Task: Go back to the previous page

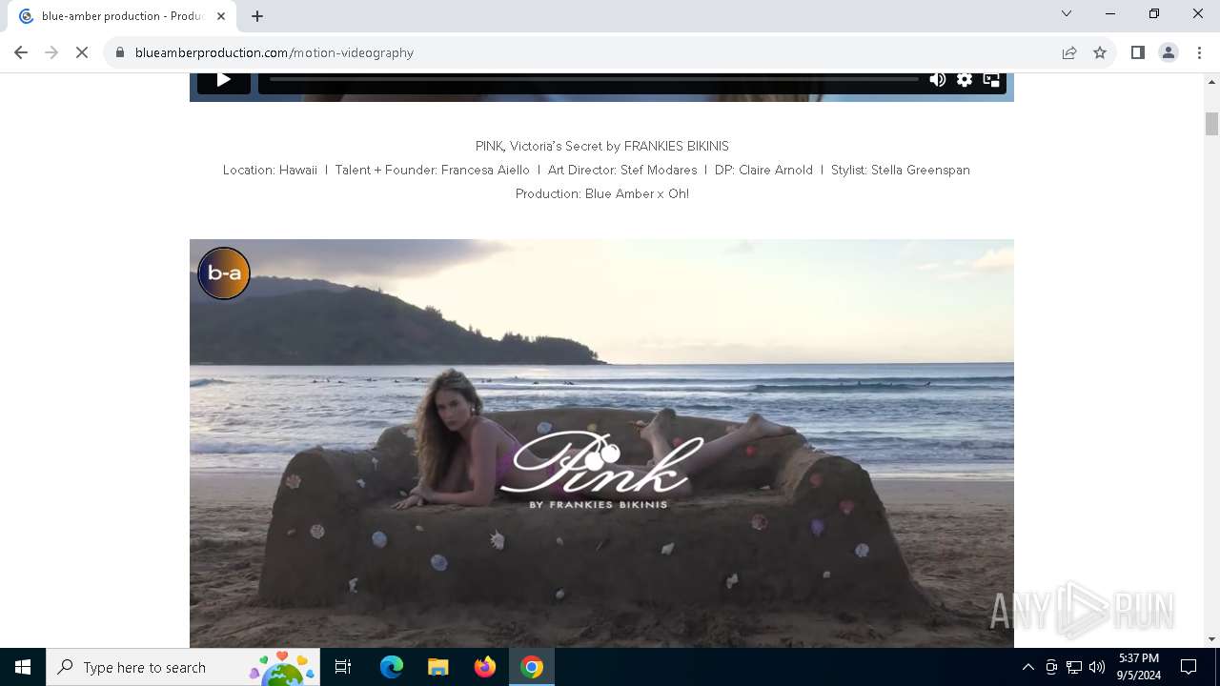Action: [x=21, y=52]
